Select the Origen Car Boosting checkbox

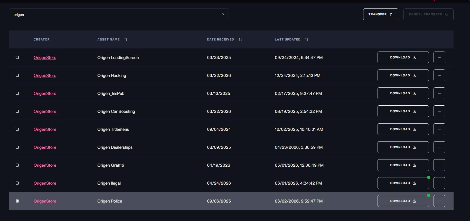pyautogui.click(x=17, y=111)
